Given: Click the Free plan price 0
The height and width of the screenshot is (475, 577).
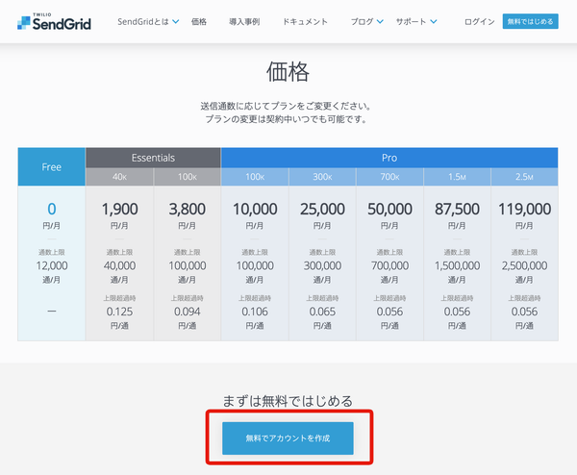Looking at the screenshot, I should click(x=52, y=210).
